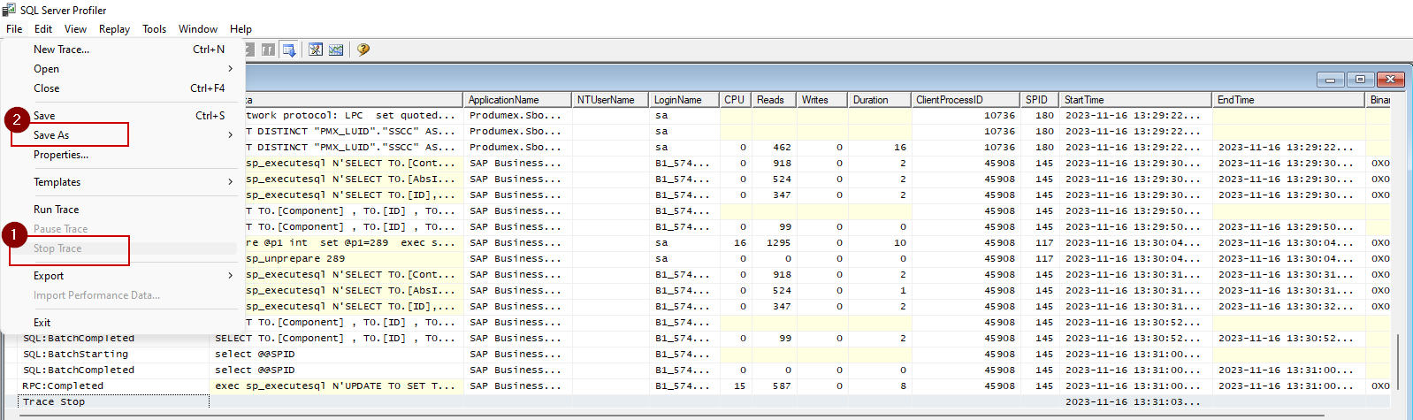Toggle the Auto Scroll Window toolbar icon

[x=288, y=50]
